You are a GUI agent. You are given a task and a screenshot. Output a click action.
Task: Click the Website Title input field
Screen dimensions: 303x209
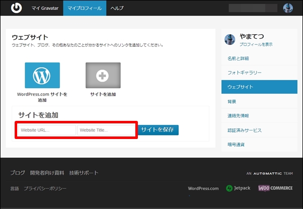click(x=106, y=130)
